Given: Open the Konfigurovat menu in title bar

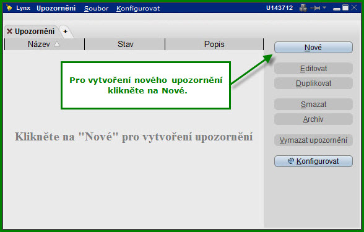Looking at the screenshot, I should (x=138, y=9).
